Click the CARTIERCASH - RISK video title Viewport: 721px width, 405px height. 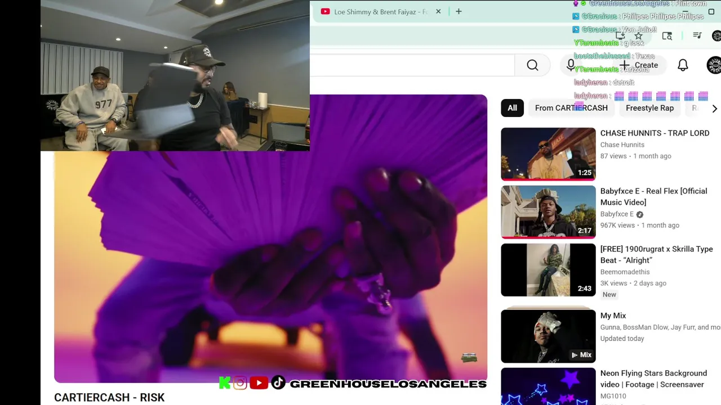[x=109, y=398]
